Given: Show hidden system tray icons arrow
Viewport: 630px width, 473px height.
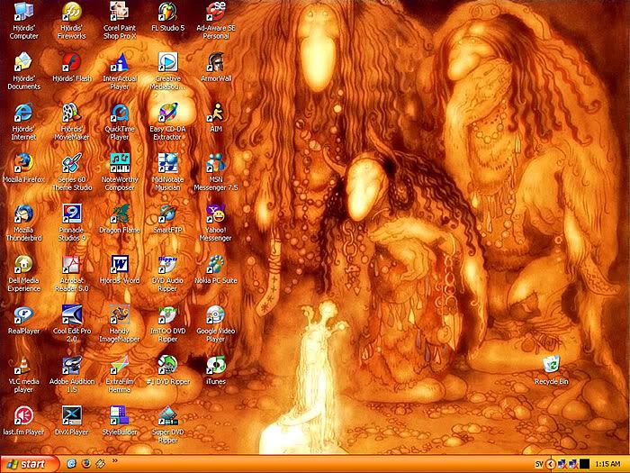Looking at the screenshot, I should [x=550, y=465].
